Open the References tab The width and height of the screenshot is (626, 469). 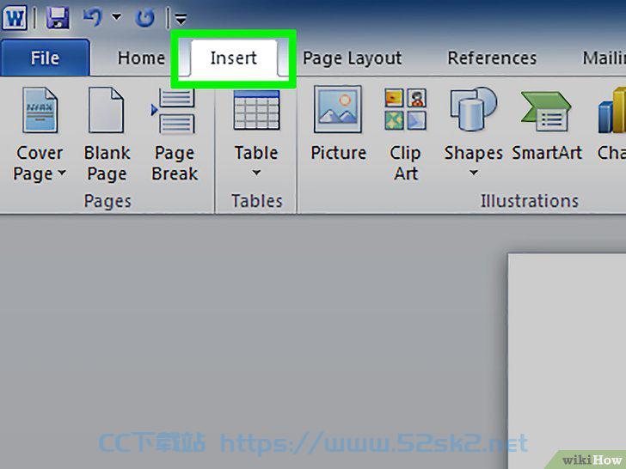492,58
